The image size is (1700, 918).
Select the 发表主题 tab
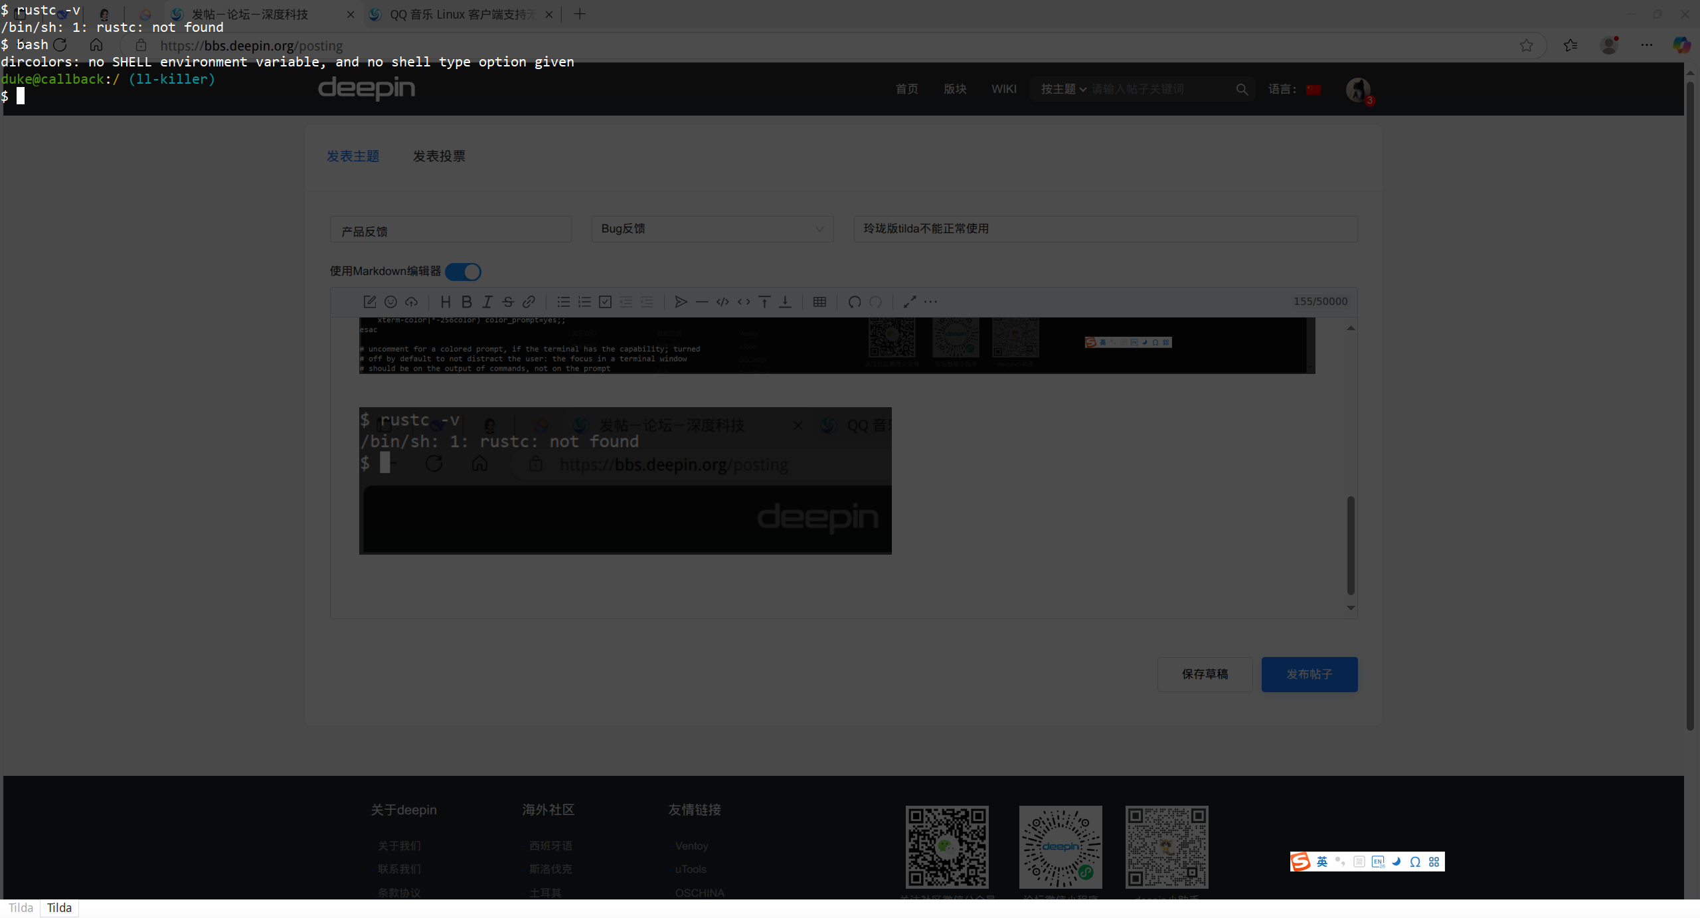353,156
